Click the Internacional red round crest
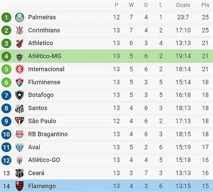213x192 pixels. 19,69
